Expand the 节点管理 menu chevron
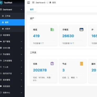The height and width of the screenshot is (97, 97). coord(22,54)
